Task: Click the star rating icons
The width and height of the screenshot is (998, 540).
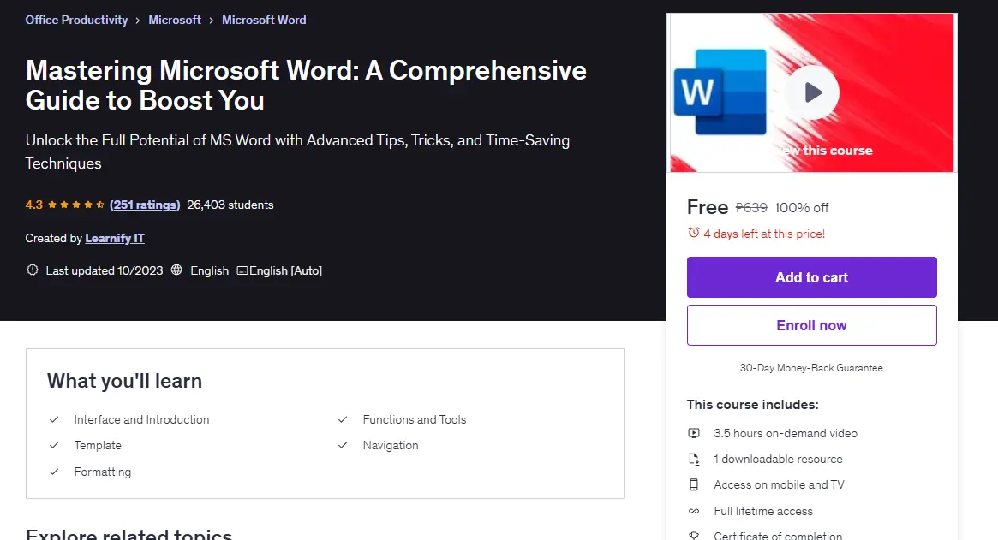Action: 75,205
